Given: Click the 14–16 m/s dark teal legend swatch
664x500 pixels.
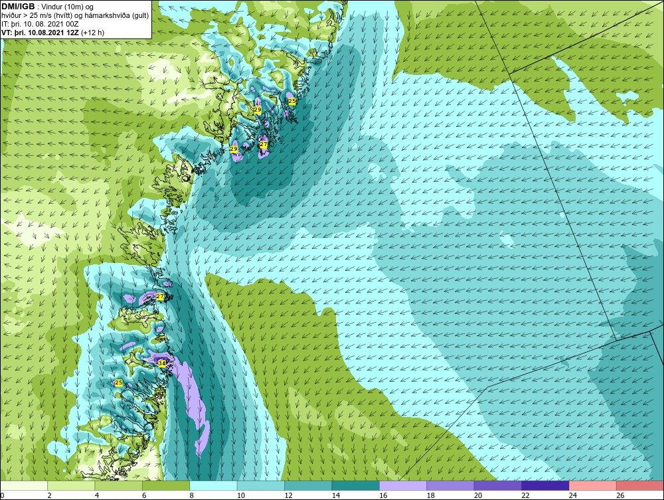Looking at the screenshot, I should [x=356, y=485].
